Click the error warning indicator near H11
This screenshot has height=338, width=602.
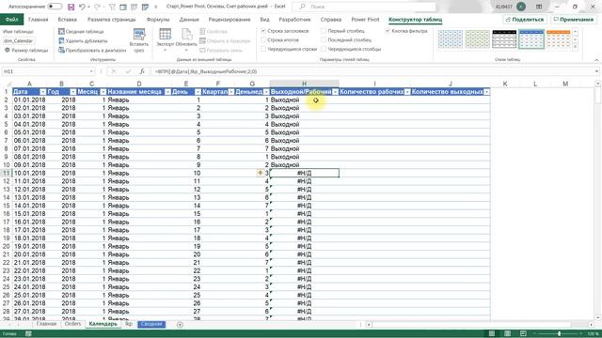click(x=260, y=173)
